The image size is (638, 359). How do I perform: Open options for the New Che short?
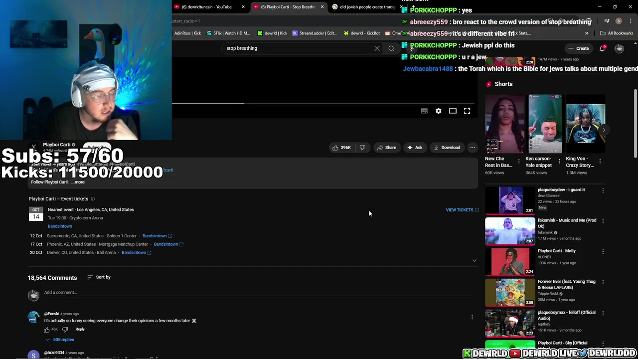519,162
